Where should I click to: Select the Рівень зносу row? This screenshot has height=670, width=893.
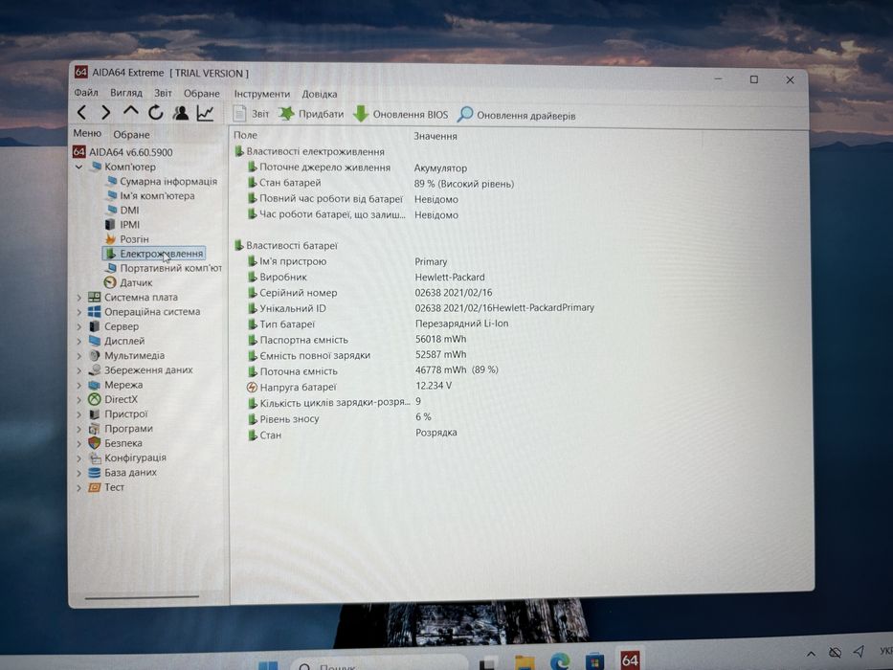(340, 417)
